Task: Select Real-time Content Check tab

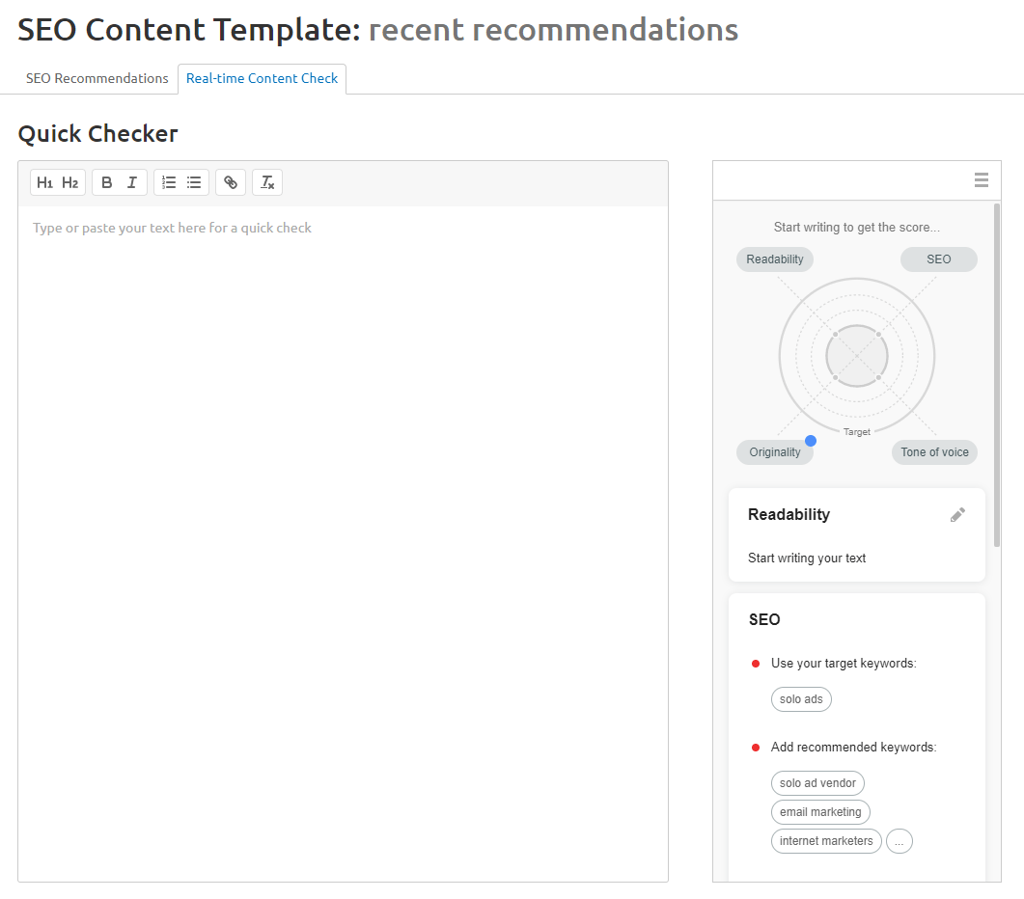Action: pos(262,78)
